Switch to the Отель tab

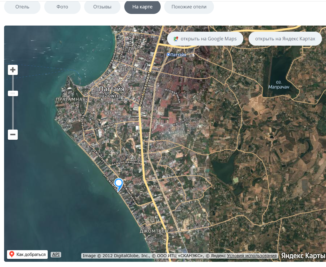tap(22, 7)
